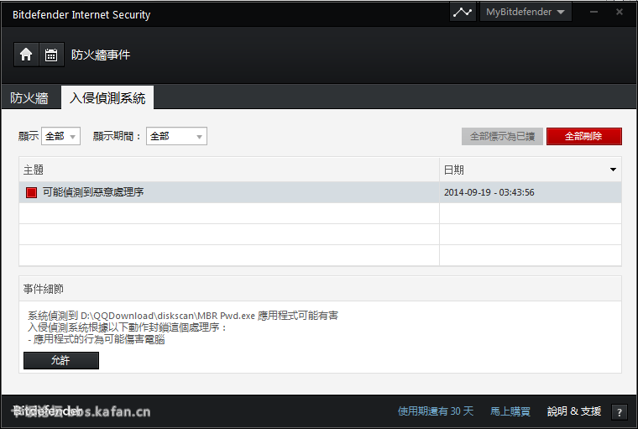This screenshot has width=638, height=429.
Task: Go to the Bitdefender home screen
Action: [26, 55]
